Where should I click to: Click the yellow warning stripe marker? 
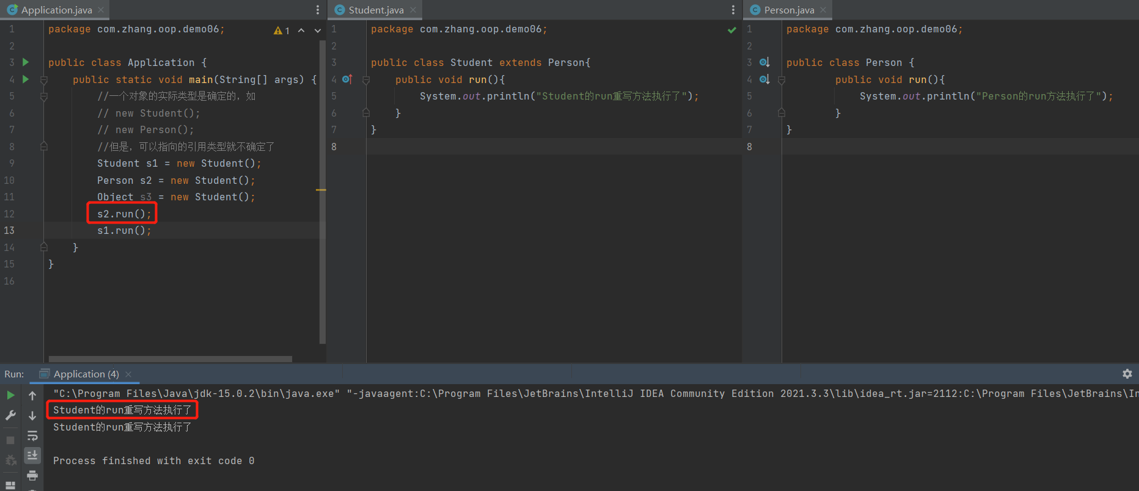click(x=321, y=190)
